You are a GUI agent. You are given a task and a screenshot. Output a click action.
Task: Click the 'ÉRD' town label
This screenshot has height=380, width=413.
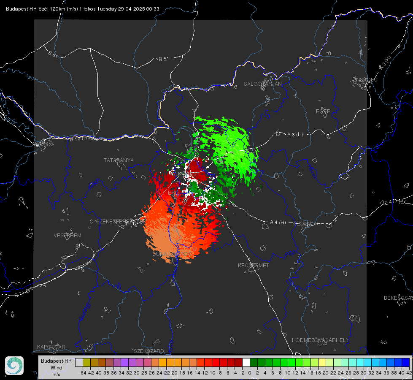coord(173,193)
